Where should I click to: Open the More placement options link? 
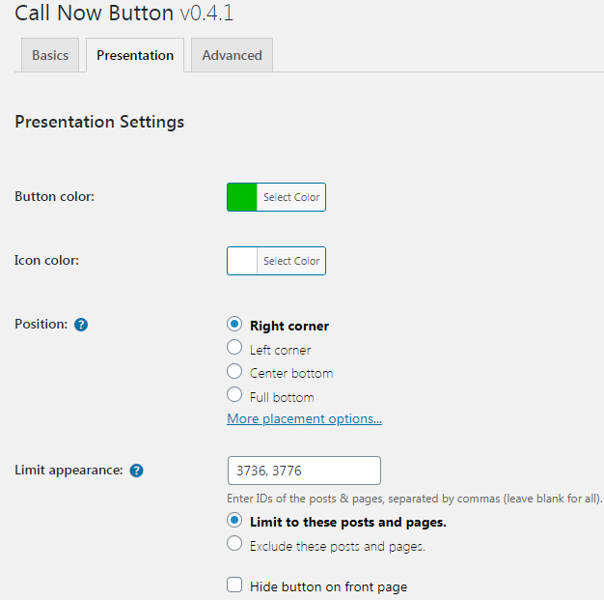click(x=304, y=418)
